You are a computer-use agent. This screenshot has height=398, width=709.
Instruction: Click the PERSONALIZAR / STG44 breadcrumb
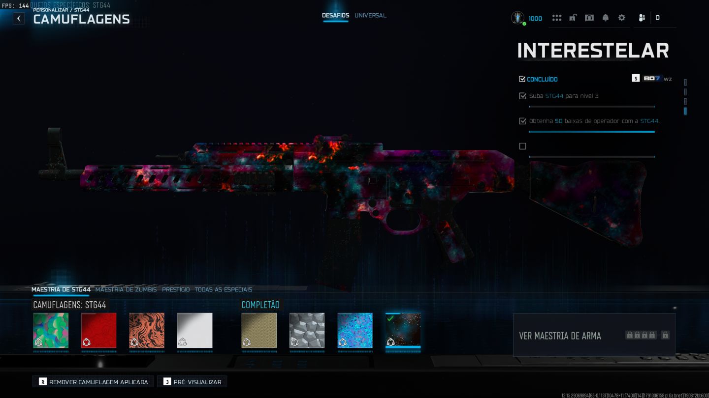point(61,10)
